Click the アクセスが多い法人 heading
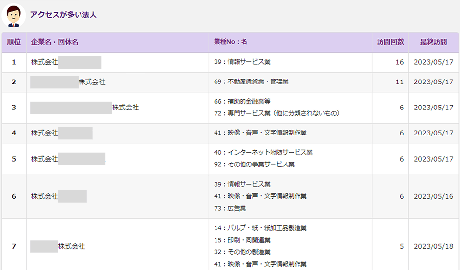The width and height of the screenshot is (460, 270). pyautogui.click(x=63, y=15)
